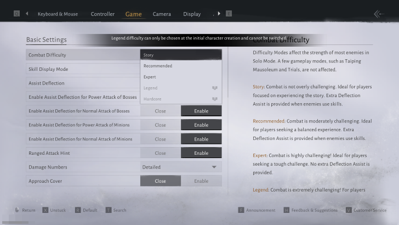Select the Damage Numbers label
Image resolution: width=399 pixels, height=225 pixels.
[48, 167]
